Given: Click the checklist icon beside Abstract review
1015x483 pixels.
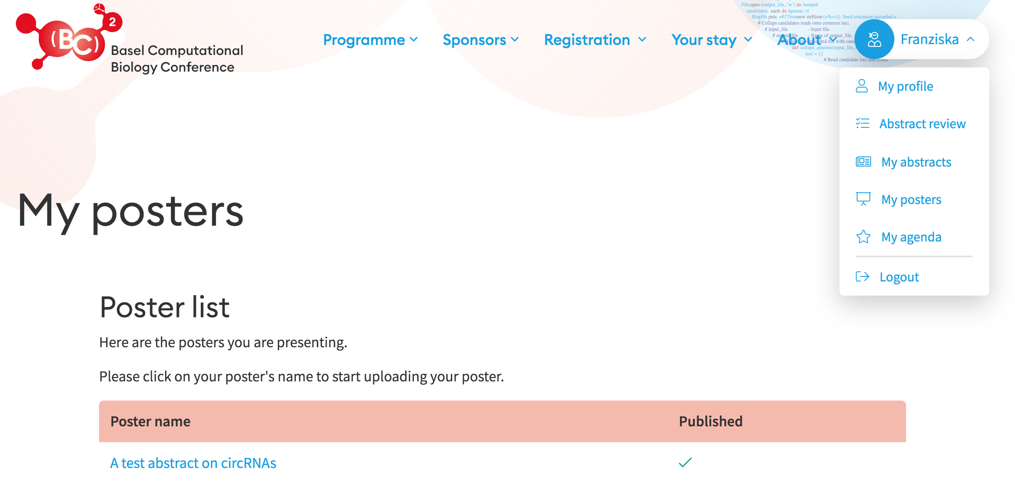Looking at the screenshot, I should [x=862, y=123].
